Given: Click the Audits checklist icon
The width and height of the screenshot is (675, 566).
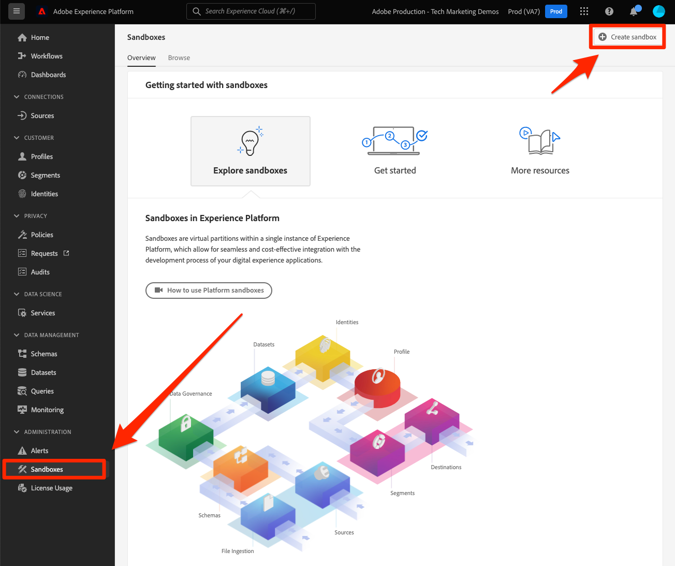Looking at the screenshot, I should [x=22, y=272].
